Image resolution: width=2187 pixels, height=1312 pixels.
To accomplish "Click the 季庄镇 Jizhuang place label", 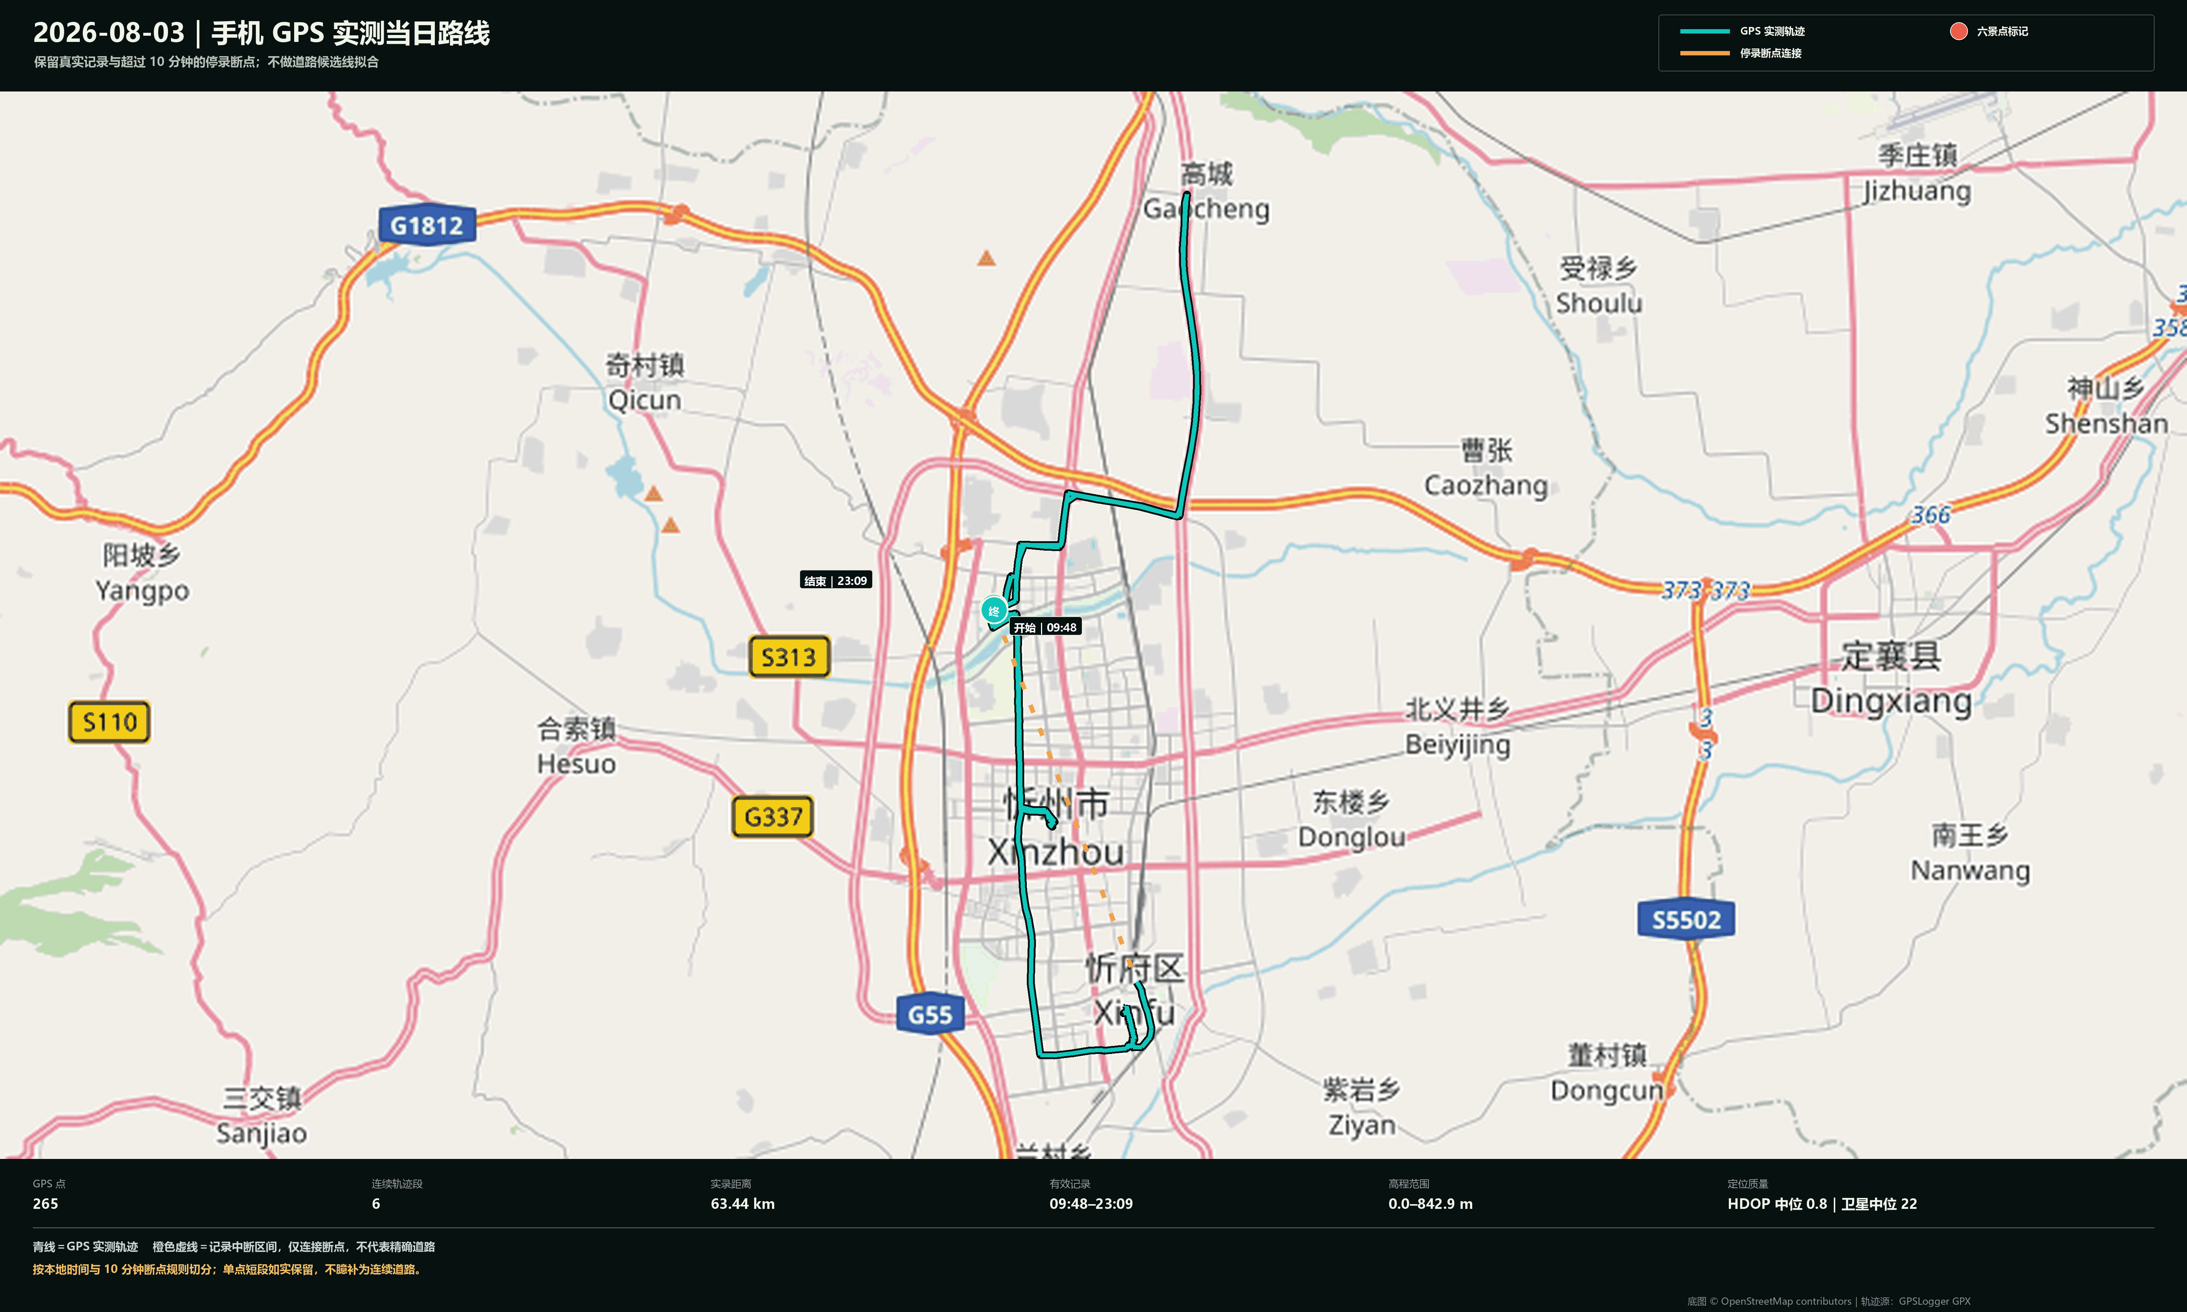I will pyautogui.click(x=1917, y=173).
